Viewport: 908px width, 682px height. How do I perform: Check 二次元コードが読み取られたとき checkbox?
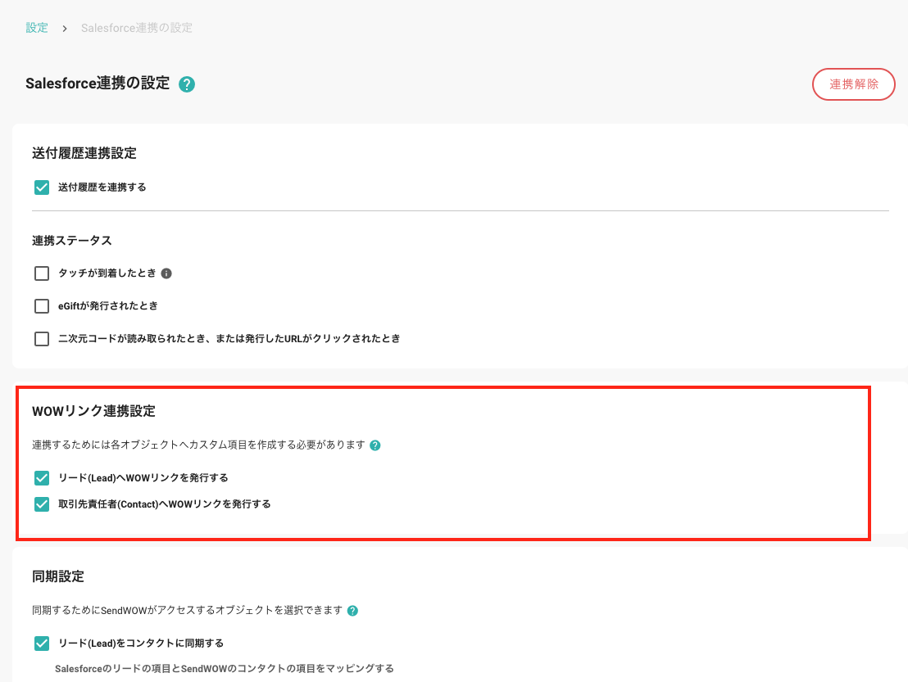[x=42, y=338]
